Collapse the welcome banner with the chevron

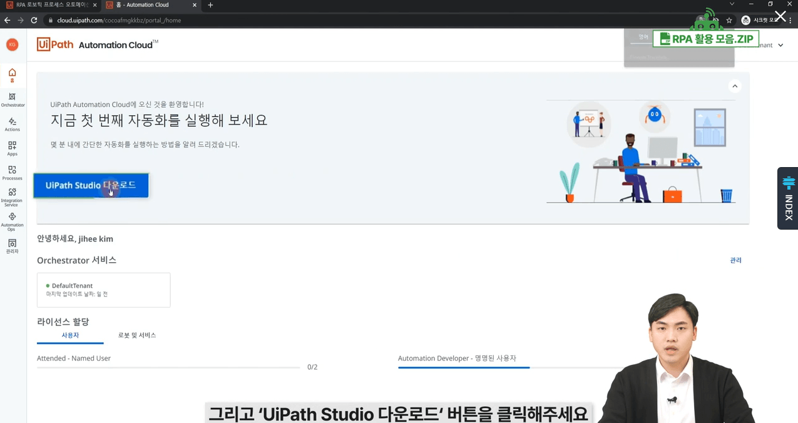(x=735, y=86)
